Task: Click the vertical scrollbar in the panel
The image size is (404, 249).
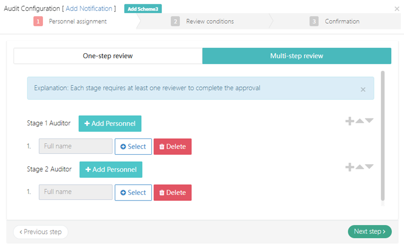Action: click(383, 135)
